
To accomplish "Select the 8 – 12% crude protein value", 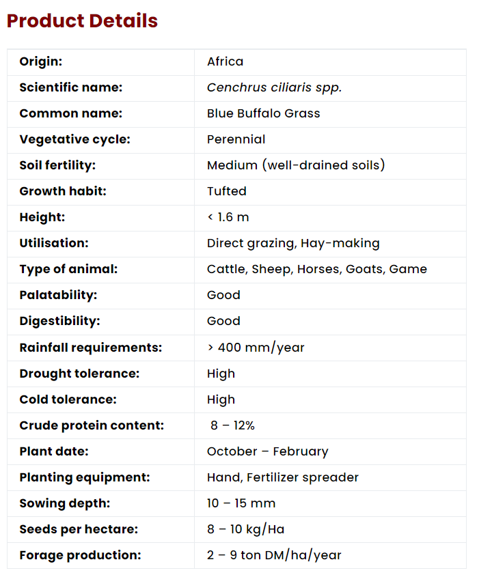I will tap(232, 425).
